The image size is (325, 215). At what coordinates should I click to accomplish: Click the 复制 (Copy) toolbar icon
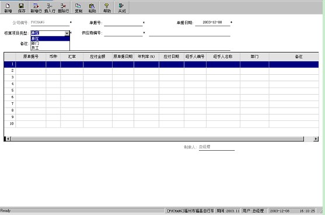[x=78, y=8]
